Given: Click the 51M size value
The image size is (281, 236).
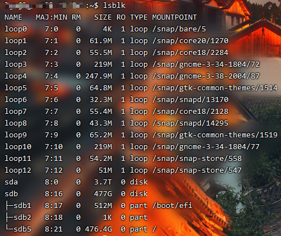Looking at the screenshot, I should 105,170.
